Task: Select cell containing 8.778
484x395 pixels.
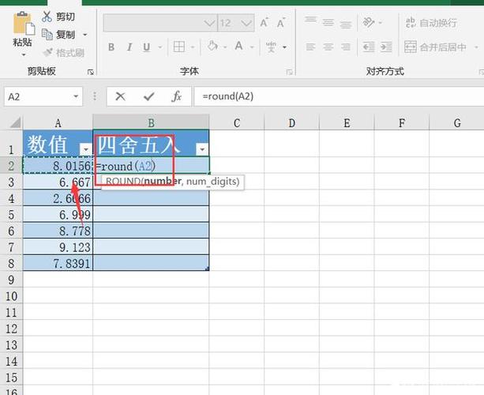Action: [58, 231]
